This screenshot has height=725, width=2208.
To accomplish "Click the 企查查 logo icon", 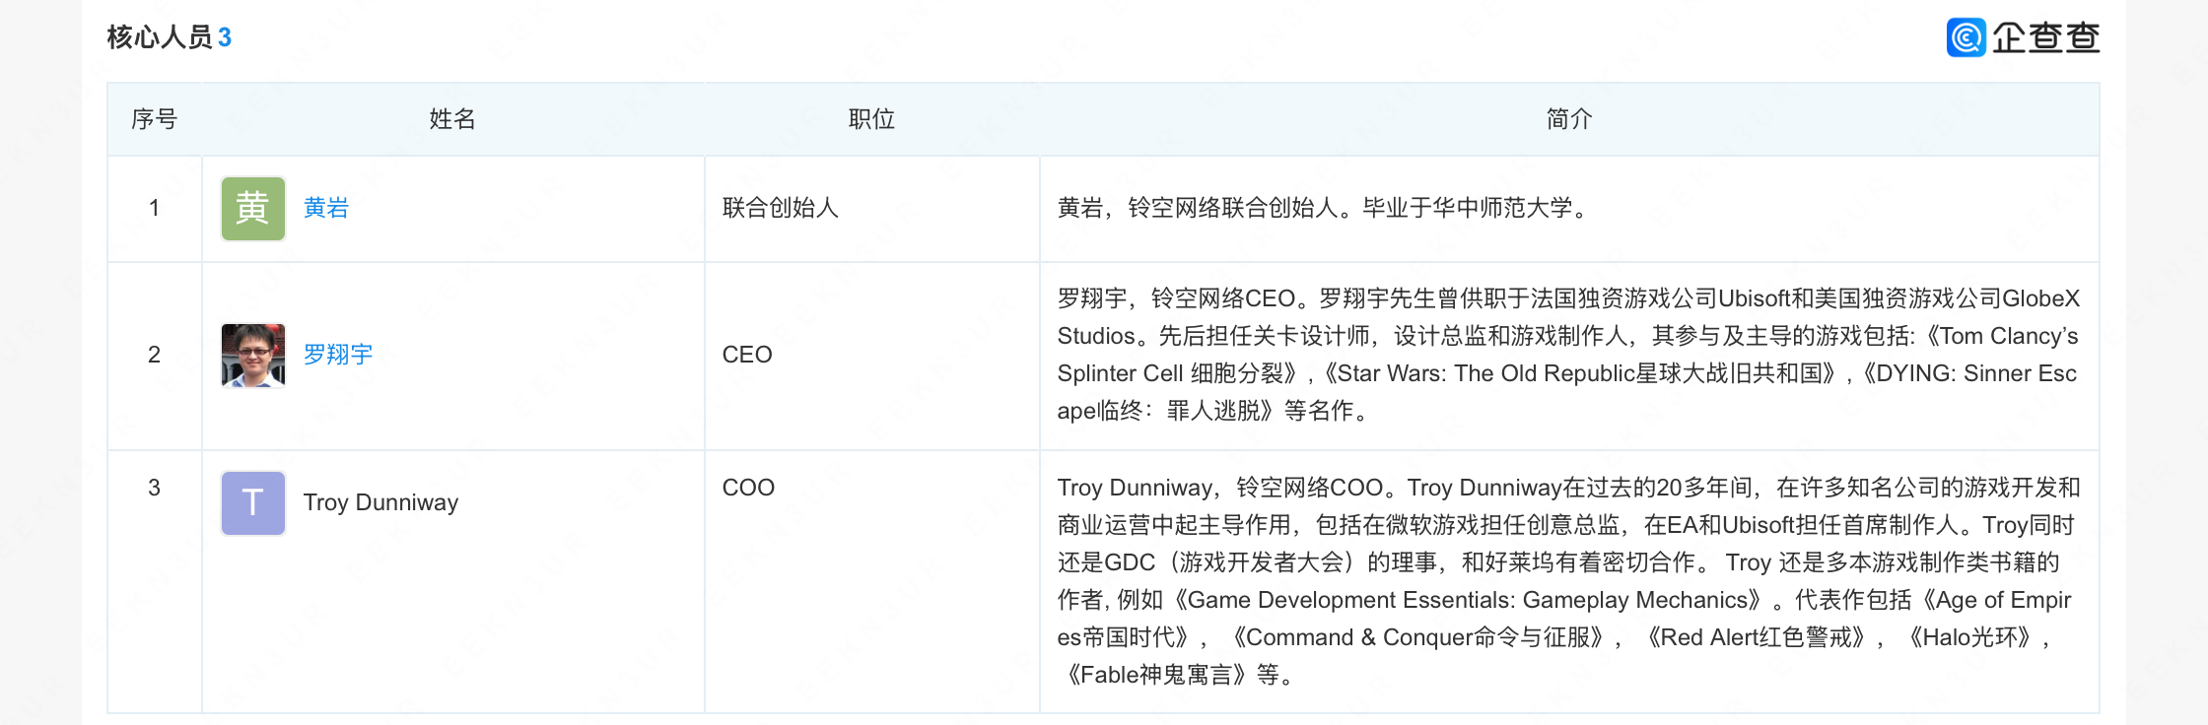I will (x=1966, y=37).
